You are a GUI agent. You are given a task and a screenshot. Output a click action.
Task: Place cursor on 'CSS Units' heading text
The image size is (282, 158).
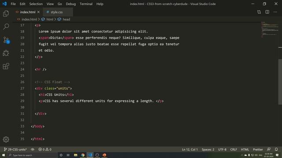click(55, 95)
